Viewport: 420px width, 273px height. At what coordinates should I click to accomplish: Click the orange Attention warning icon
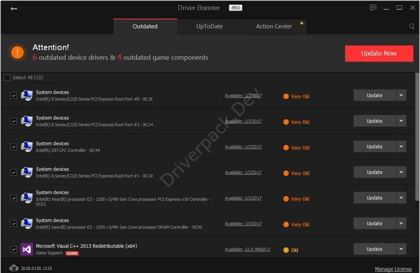(17, 52)
